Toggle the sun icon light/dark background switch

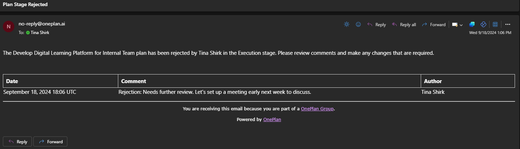(347, 24)
